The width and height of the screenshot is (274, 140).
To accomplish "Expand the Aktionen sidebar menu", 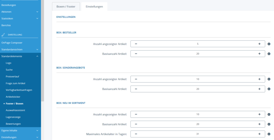I will pos(37,12).
